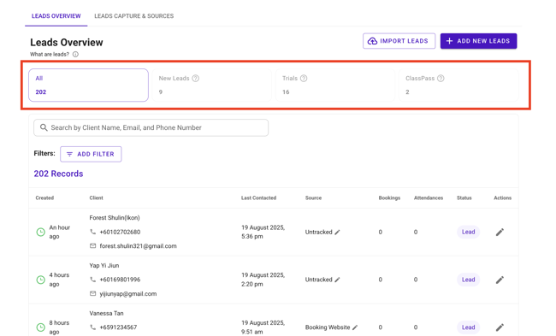Click the search magnifier icon
The width and height of the screenshot is (556, 336).
44,127
